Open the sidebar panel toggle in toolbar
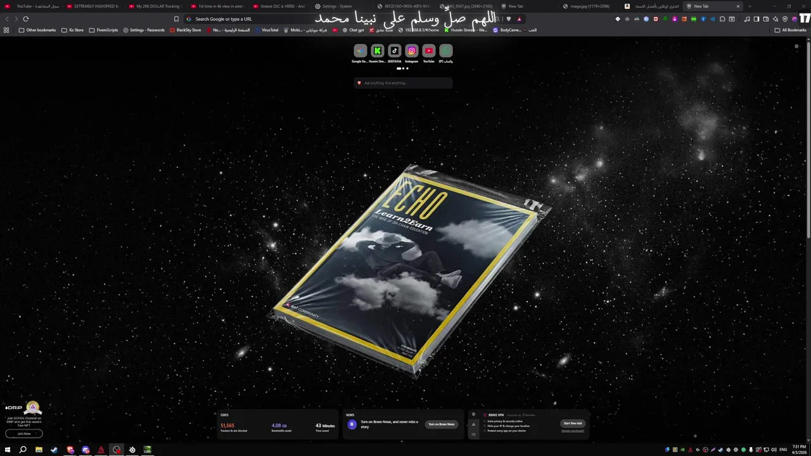The image size is (811, 456). (x=756, y=19)
